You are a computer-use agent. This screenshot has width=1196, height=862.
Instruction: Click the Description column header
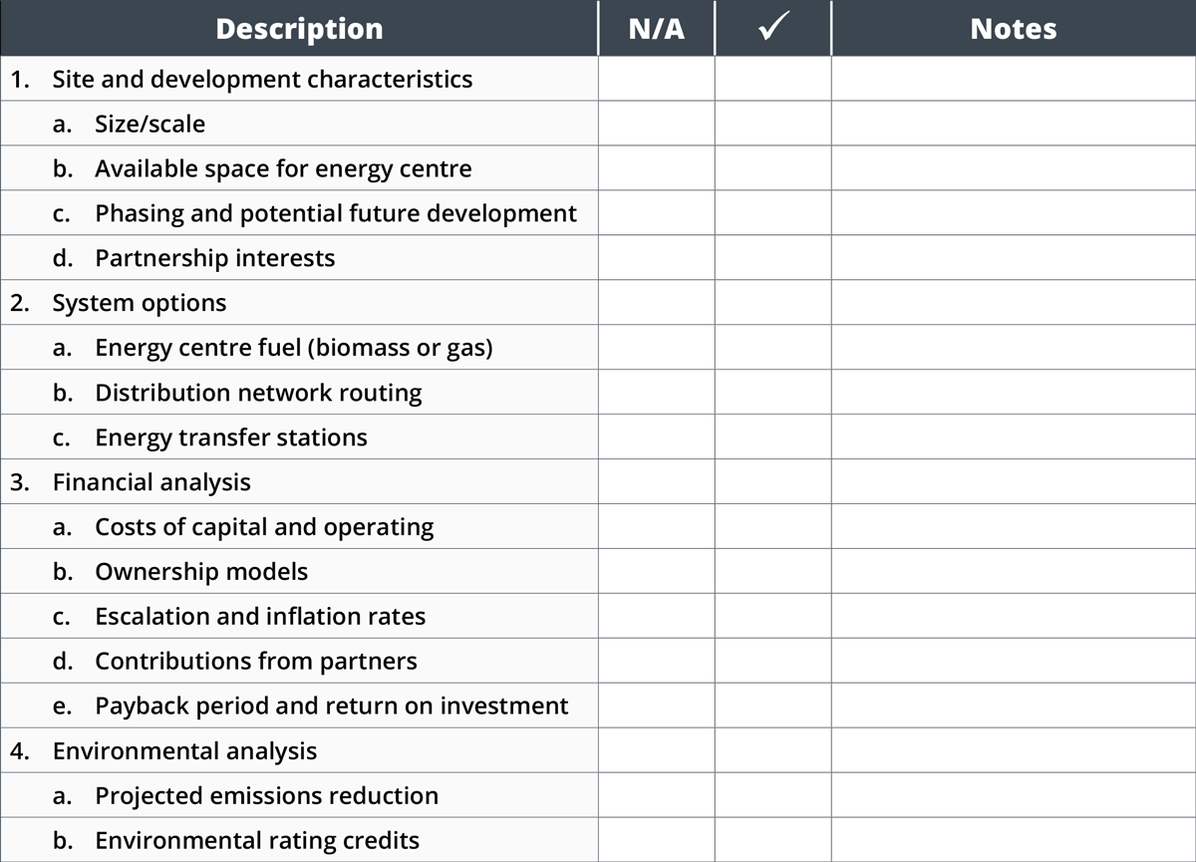coord(299,28)
